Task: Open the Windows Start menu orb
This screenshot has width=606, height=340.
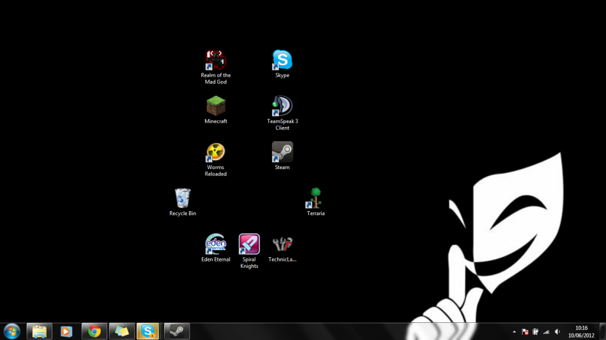Action: click(12, 332)
